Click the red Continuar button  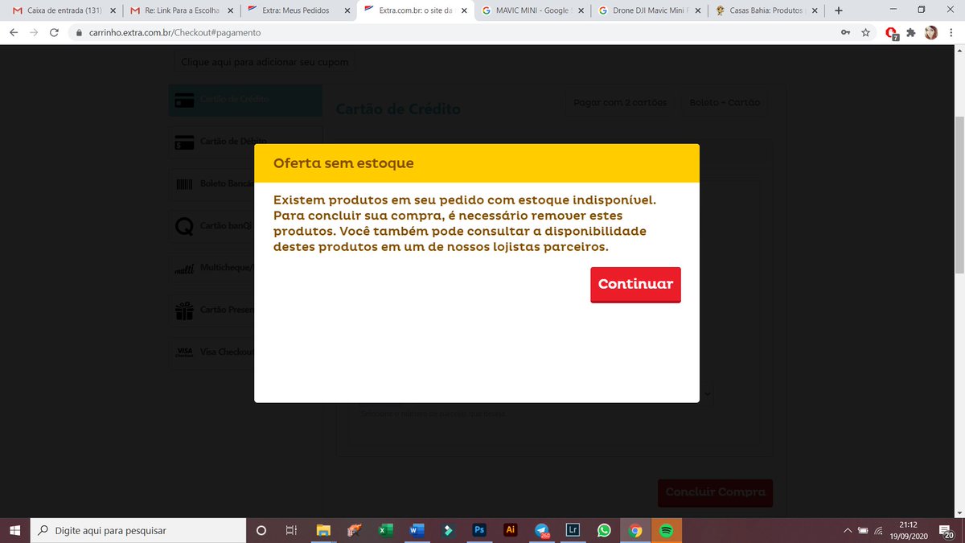[635, 284]
